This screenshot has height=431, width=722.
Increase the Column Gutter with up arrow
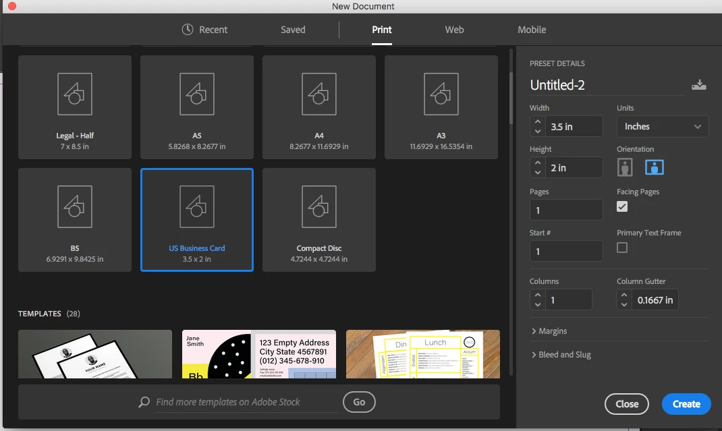click(624, 295)
